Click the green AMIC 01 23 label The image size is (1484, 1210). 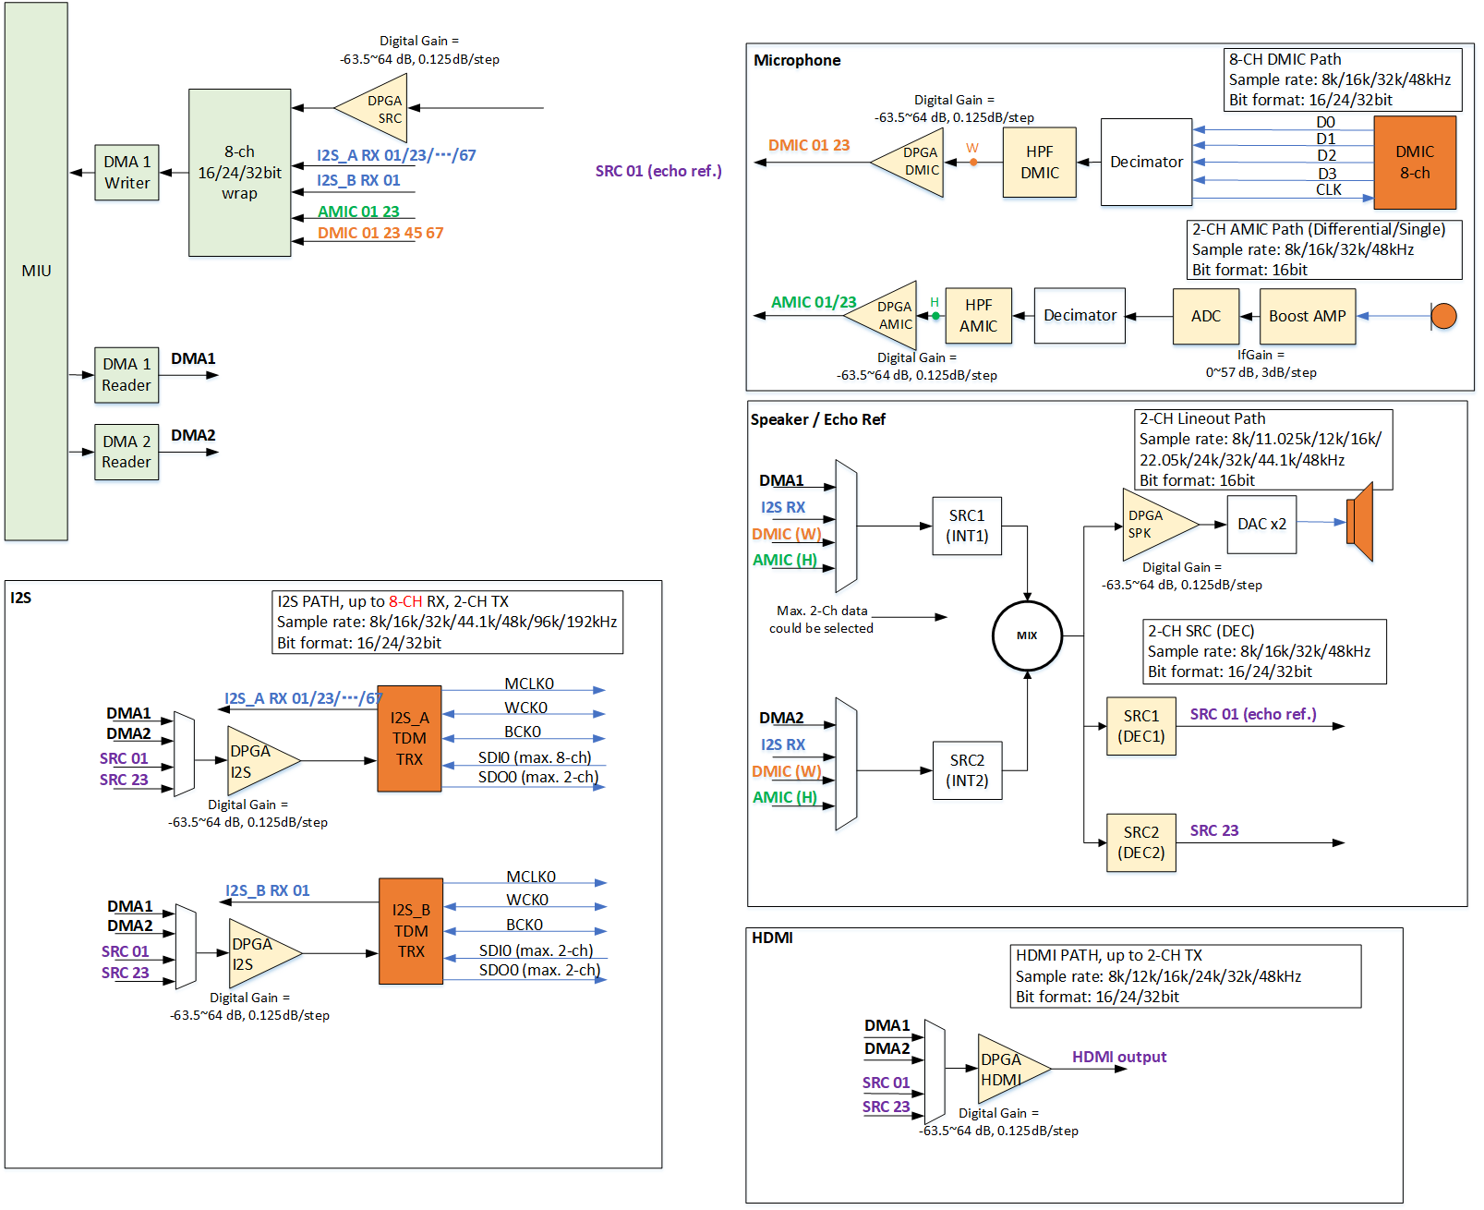(358, 212)
